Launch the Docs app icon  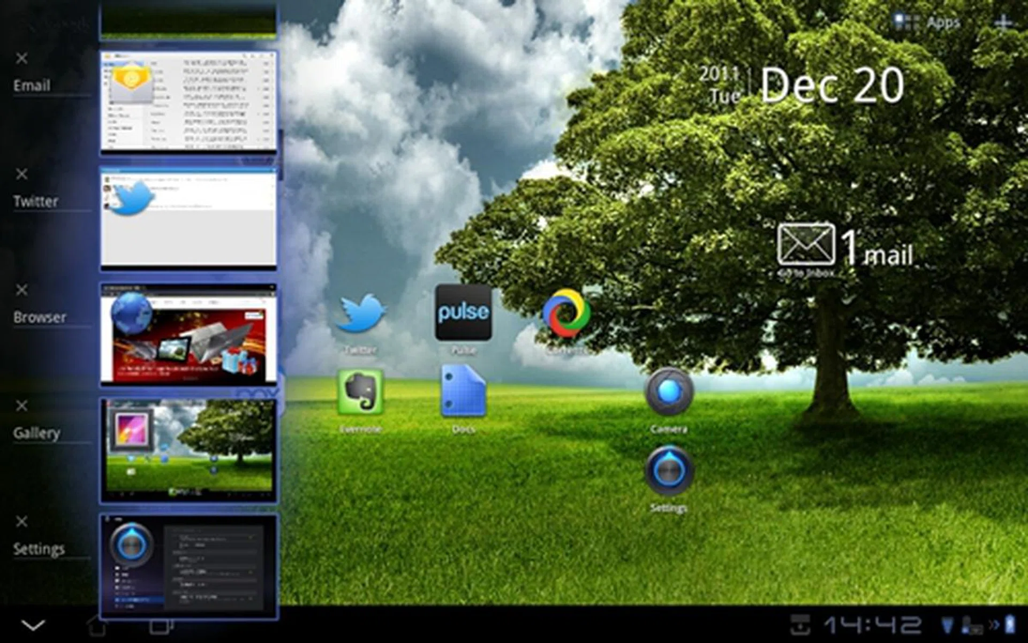[463, 392]
